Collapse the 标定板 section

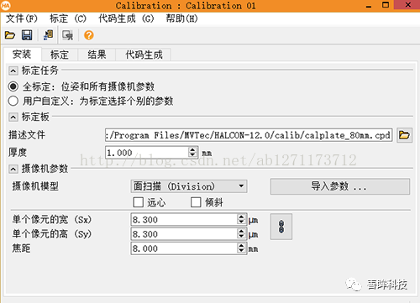coord(13,117)
